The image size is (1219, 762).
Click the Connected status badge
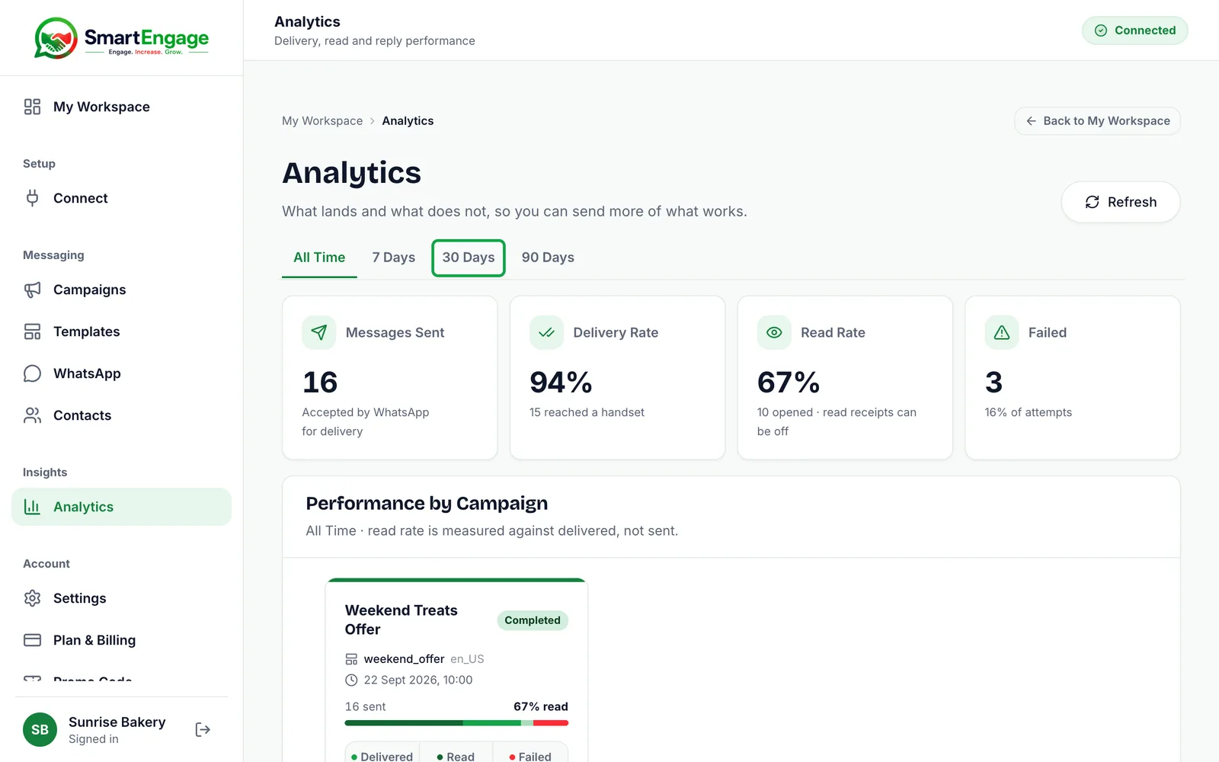[x=1135, y=30]
